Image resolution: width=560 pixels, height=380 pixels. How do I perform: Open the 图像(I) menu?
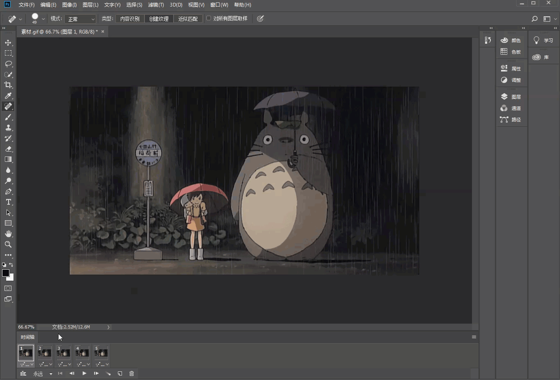[x=70, y=5]
